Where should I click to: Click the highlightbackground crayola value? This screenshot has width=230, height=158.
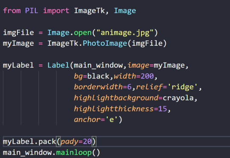pos(178,98)
